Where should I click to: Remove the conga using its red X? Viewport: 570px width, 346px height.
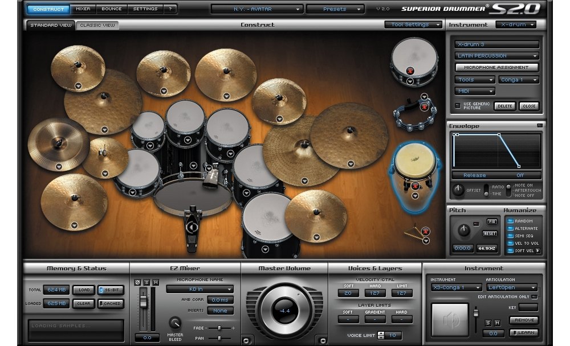point(416,186)
